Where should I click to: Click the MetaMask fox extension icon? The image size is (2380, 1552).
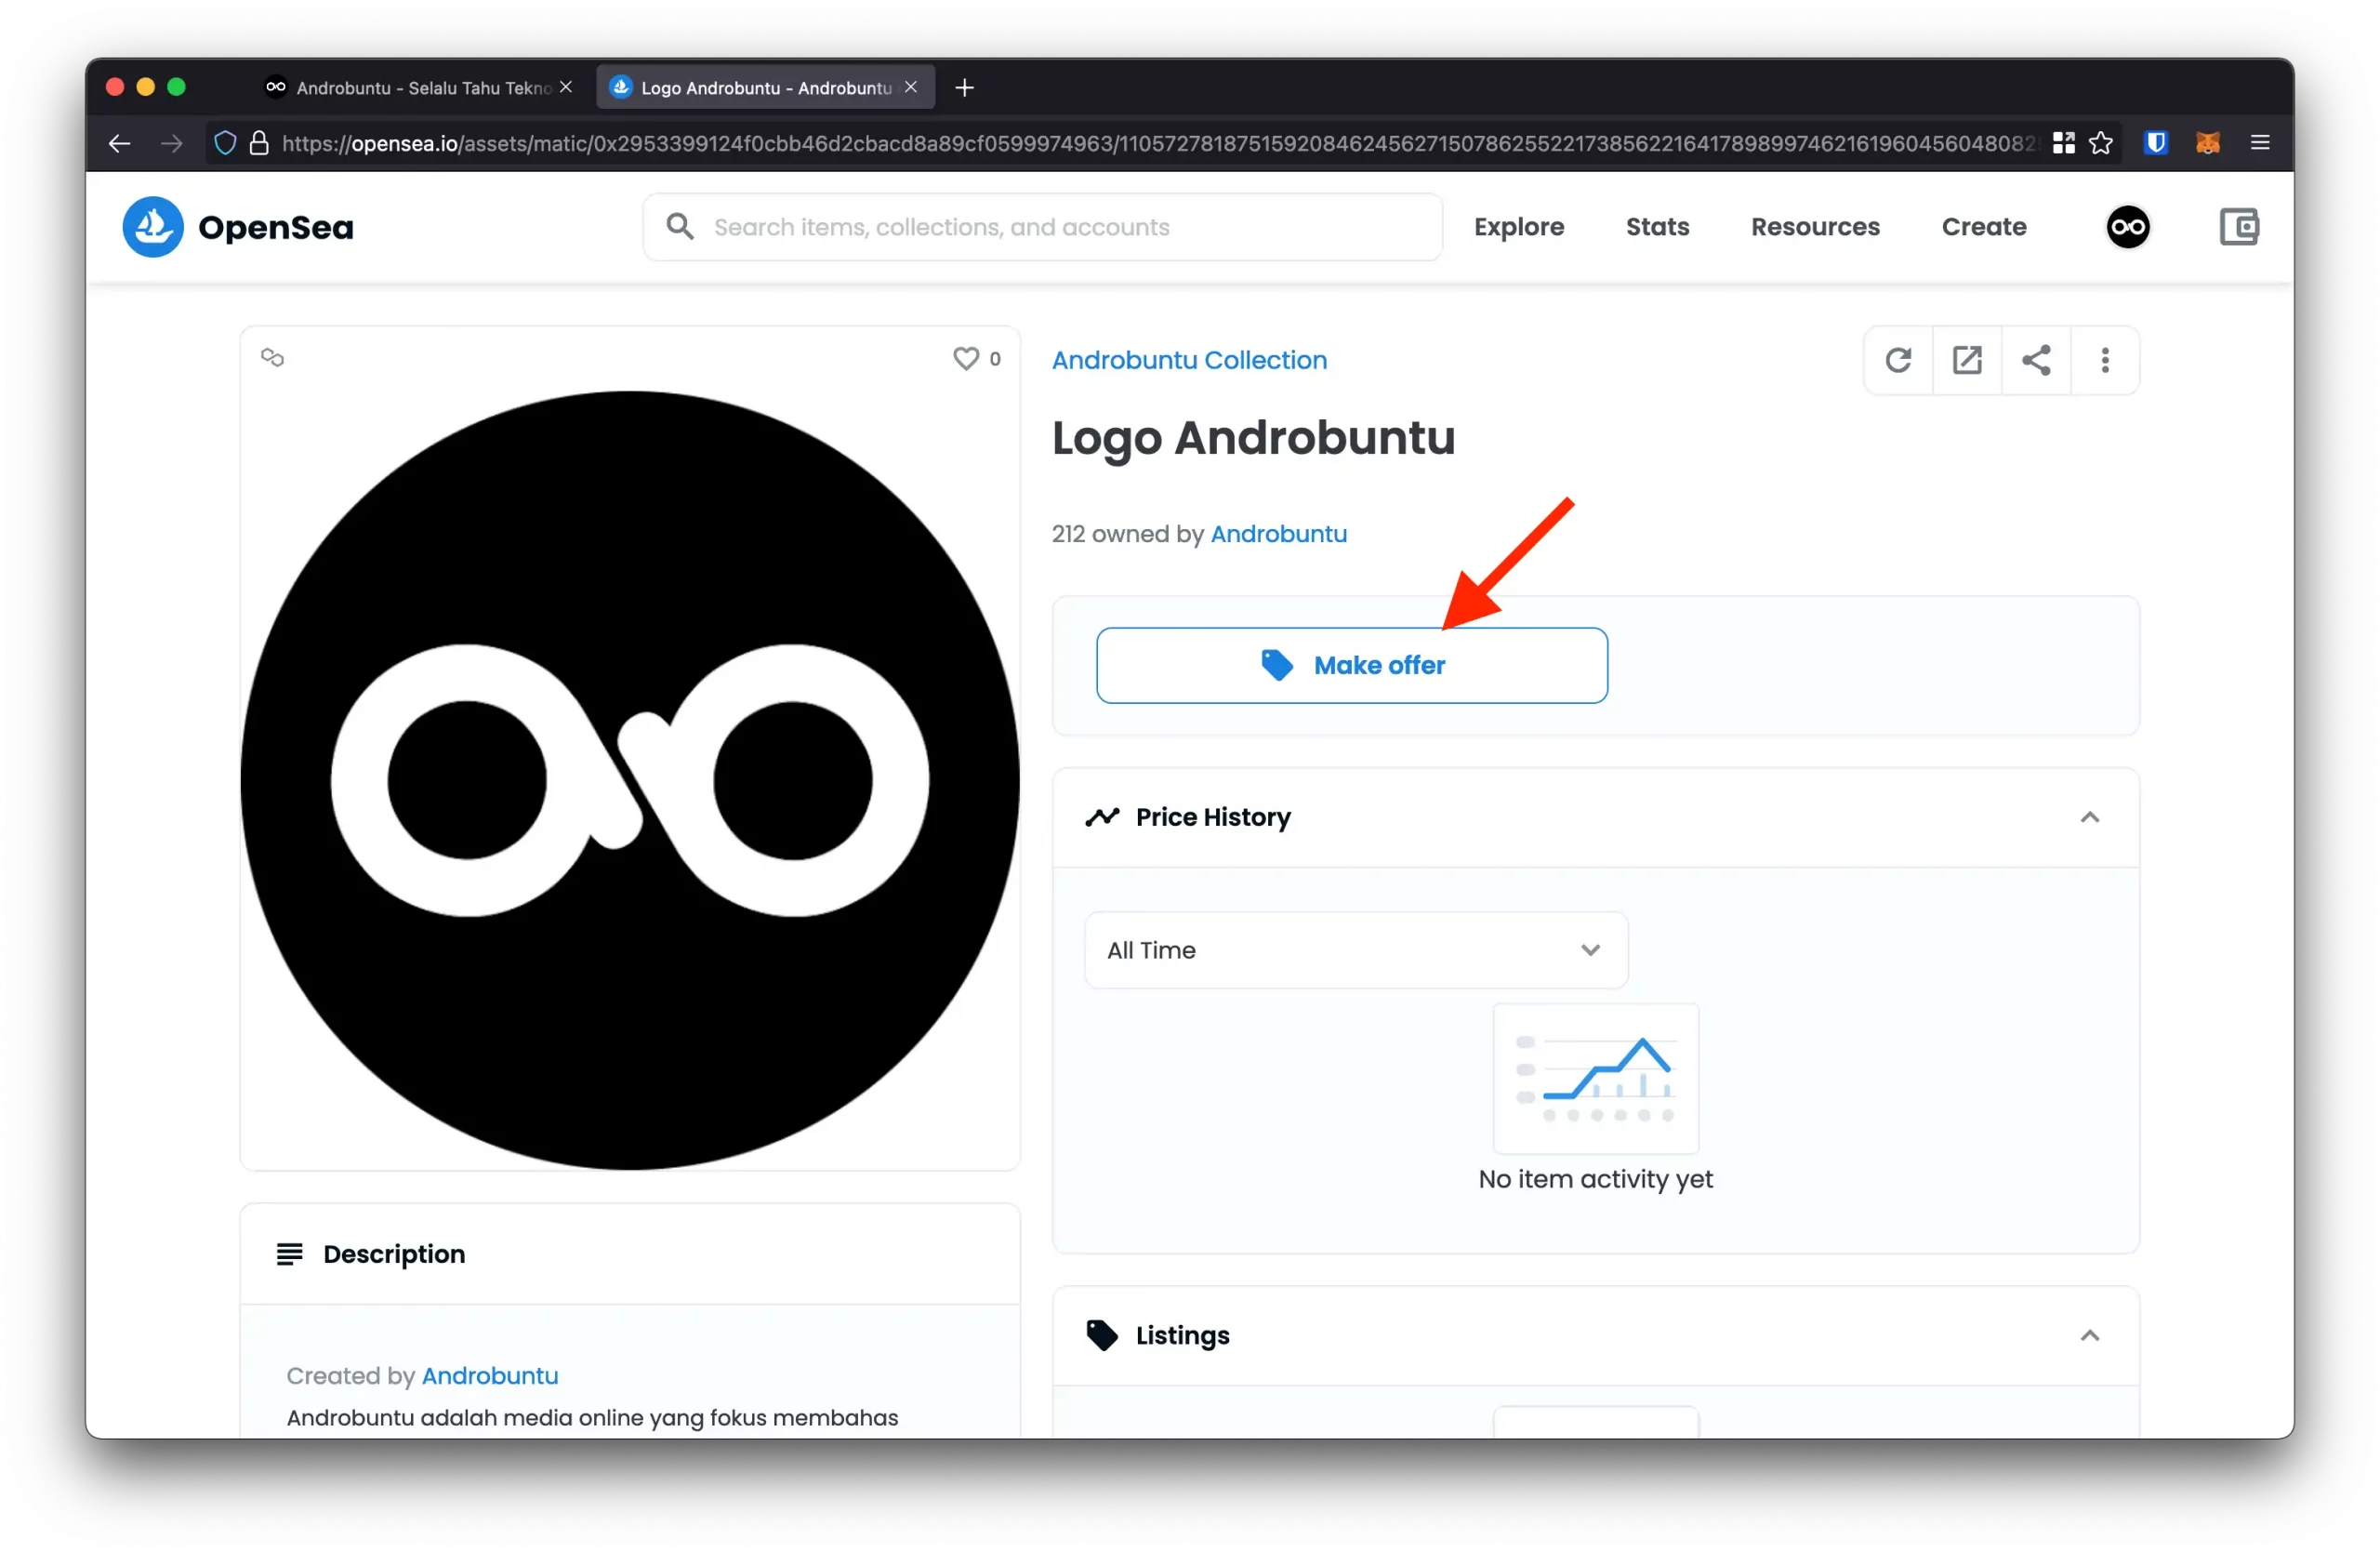click(x=2207, y=143)
